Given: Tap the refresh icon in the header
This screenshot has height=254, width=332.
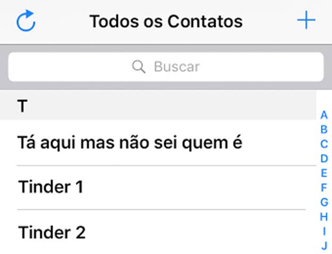Looking at the screenshot, I should click(26, 21).
